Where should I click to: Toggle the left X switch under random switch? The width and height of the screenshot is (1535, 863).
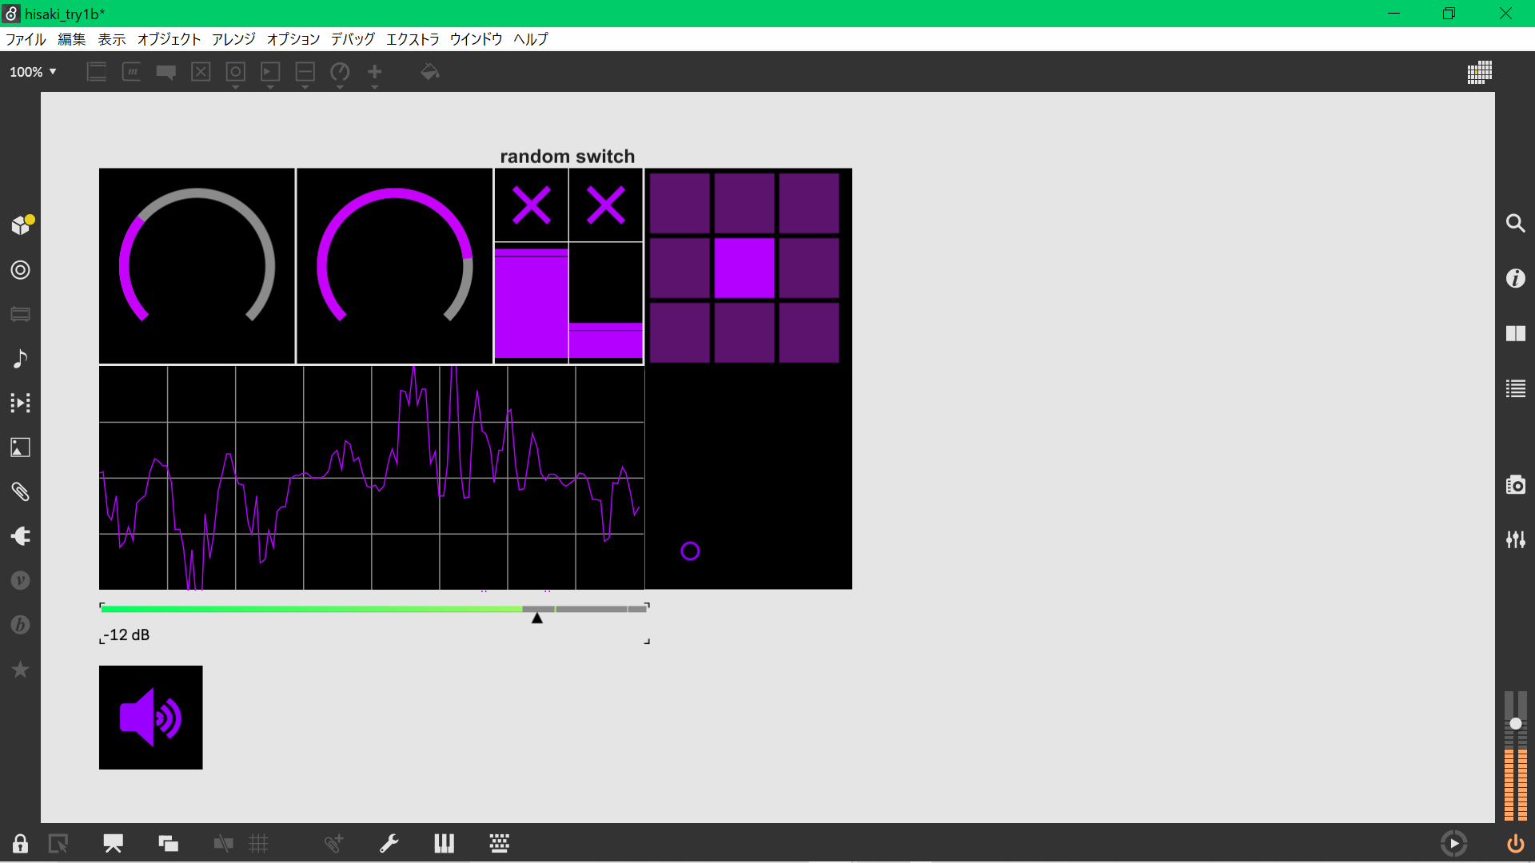click(531, 205)
